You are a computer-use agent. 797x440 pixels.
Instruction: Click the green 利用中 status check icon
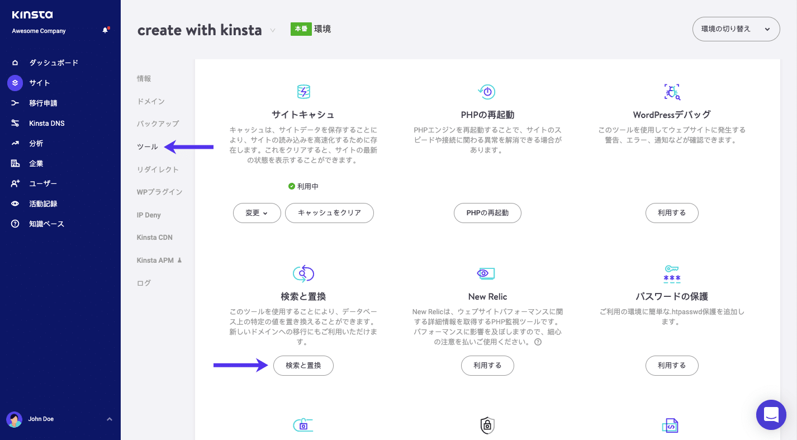coord(292,186)
